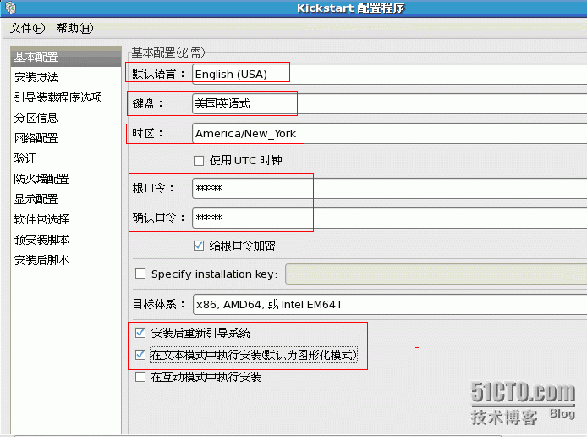The height and width of the screenshot is (437, 587).
Task: Go to 引导装载程序选项 section
Action: [66, 97]
